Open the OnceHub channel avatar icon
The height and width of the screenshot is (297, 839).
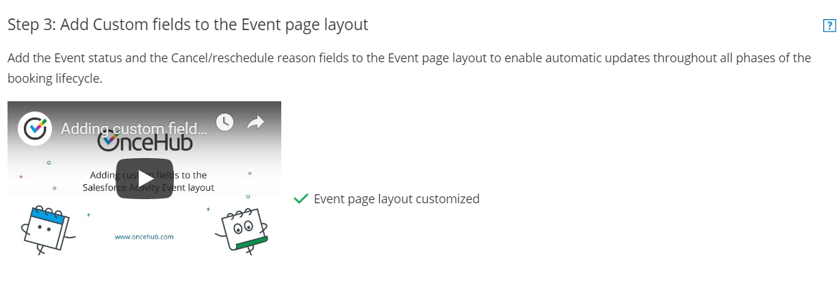coord(34,128)
